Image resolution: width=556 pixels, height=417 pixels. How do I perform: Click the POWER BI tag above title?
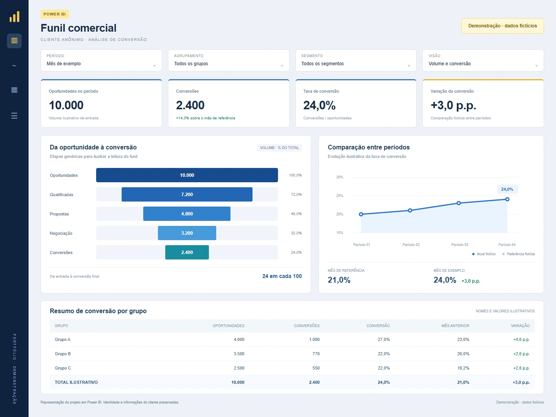pos(55,14)
